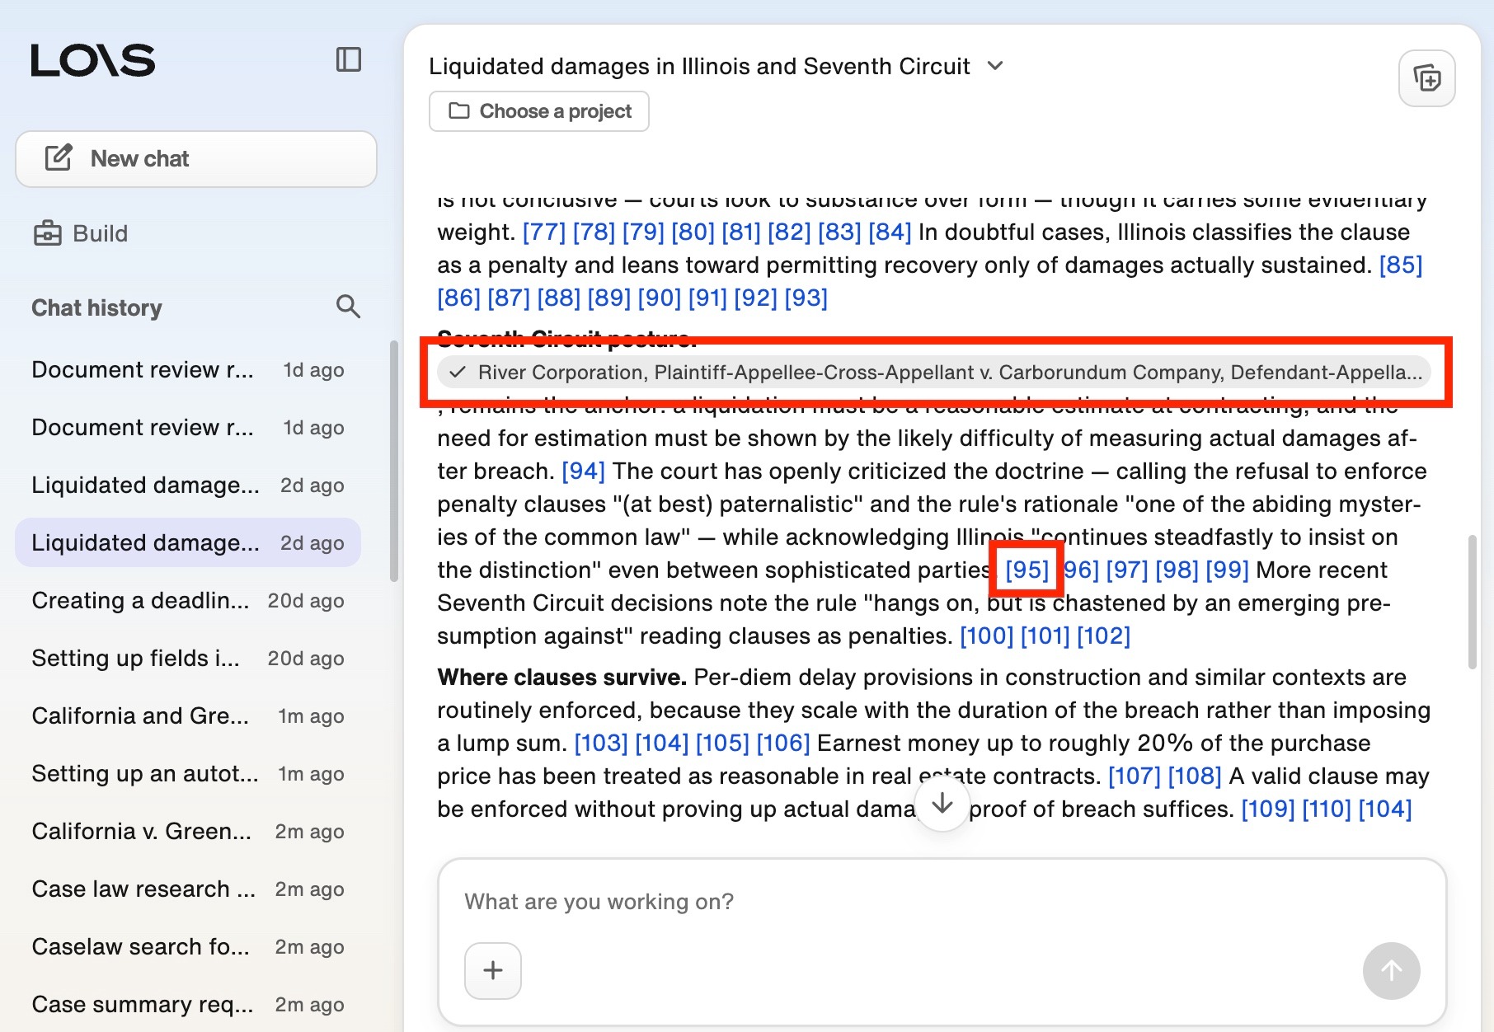Open citation [95]
The height and width of the screenshot is (1032, 1494).
point(1027,570)
